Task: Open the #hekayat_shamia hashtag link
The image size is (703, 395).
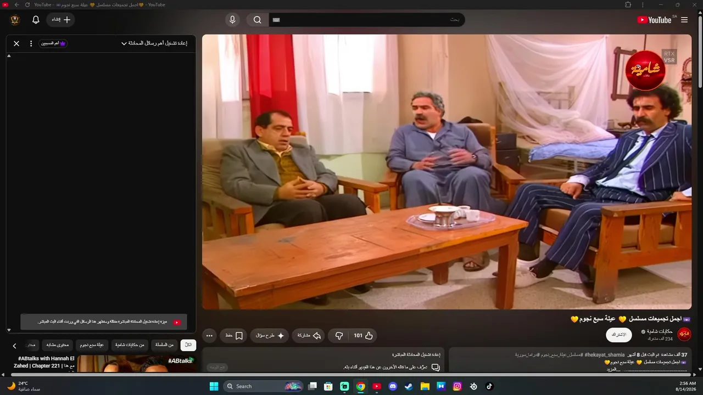Action: (605, 355)
